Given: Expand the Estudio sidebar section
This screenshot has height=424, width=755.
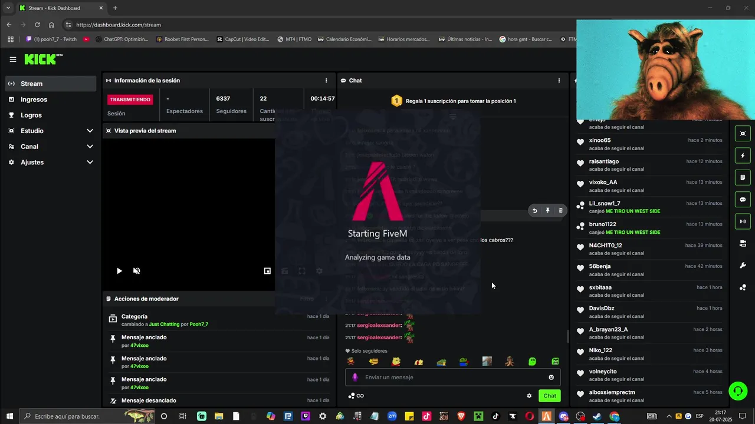Looking at the screenshot, I should 51,131.
